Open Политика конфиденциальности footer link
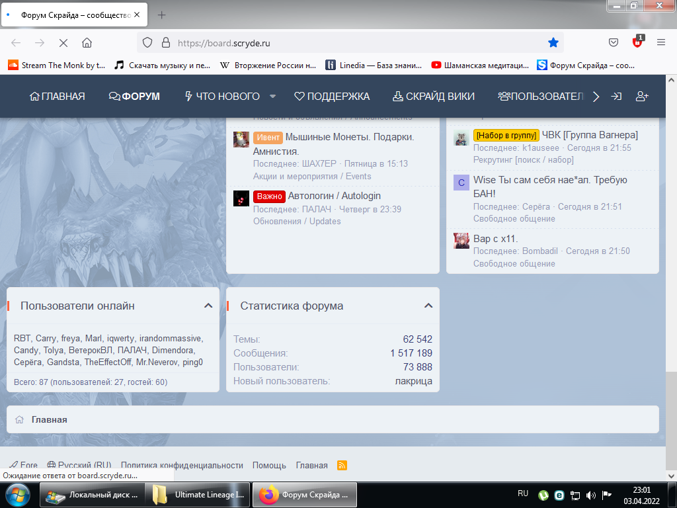677x508 pixels. click(182, 465)
